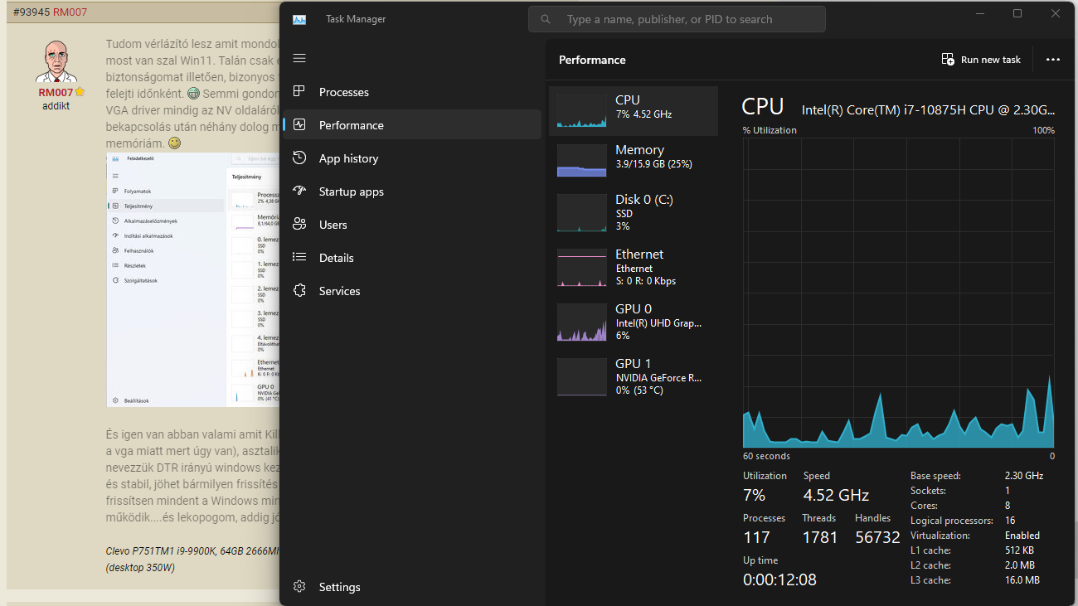Screen dimensions: 1078x606
Task: Open Processes page
Action: click(412, 92)
